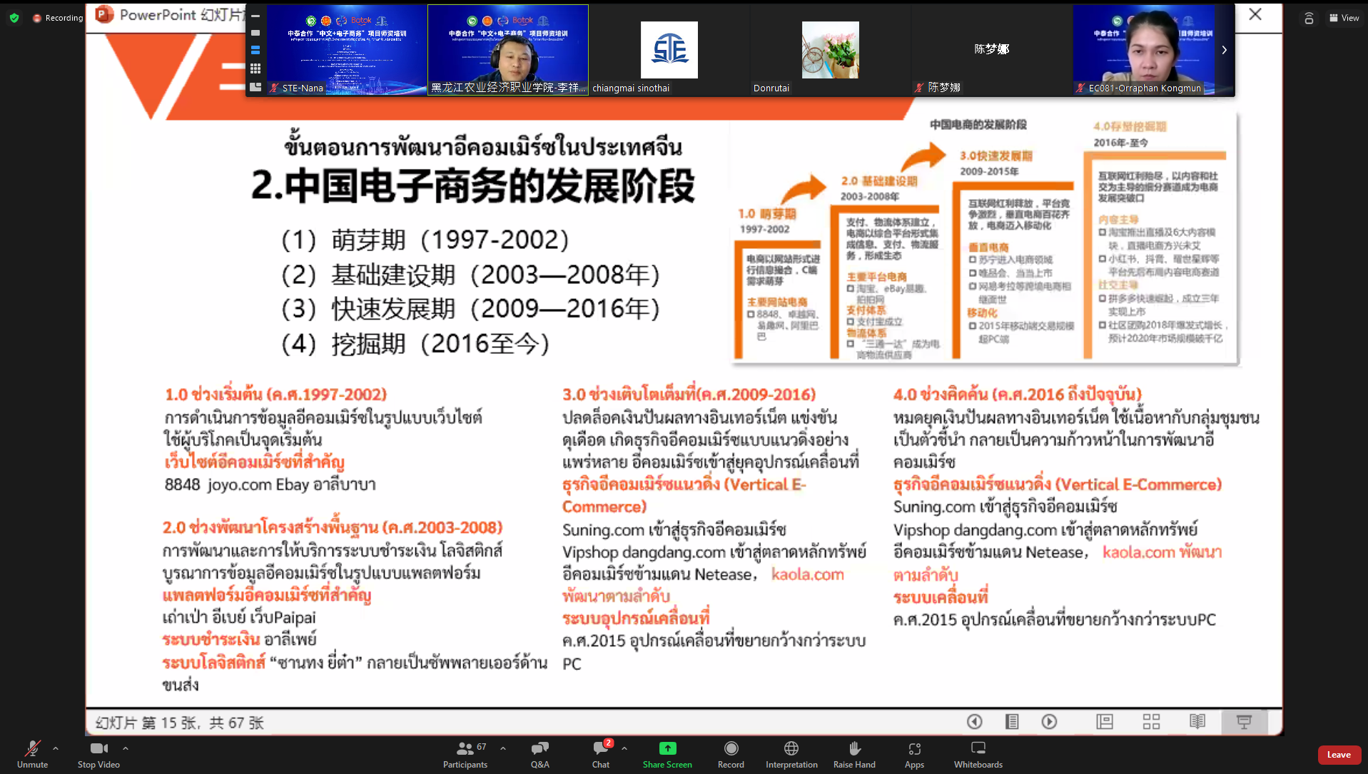Image resolution: width=1368 pixels, height=774 pixels.
Task: Leave the meeting
Action: pos(1339,755)
